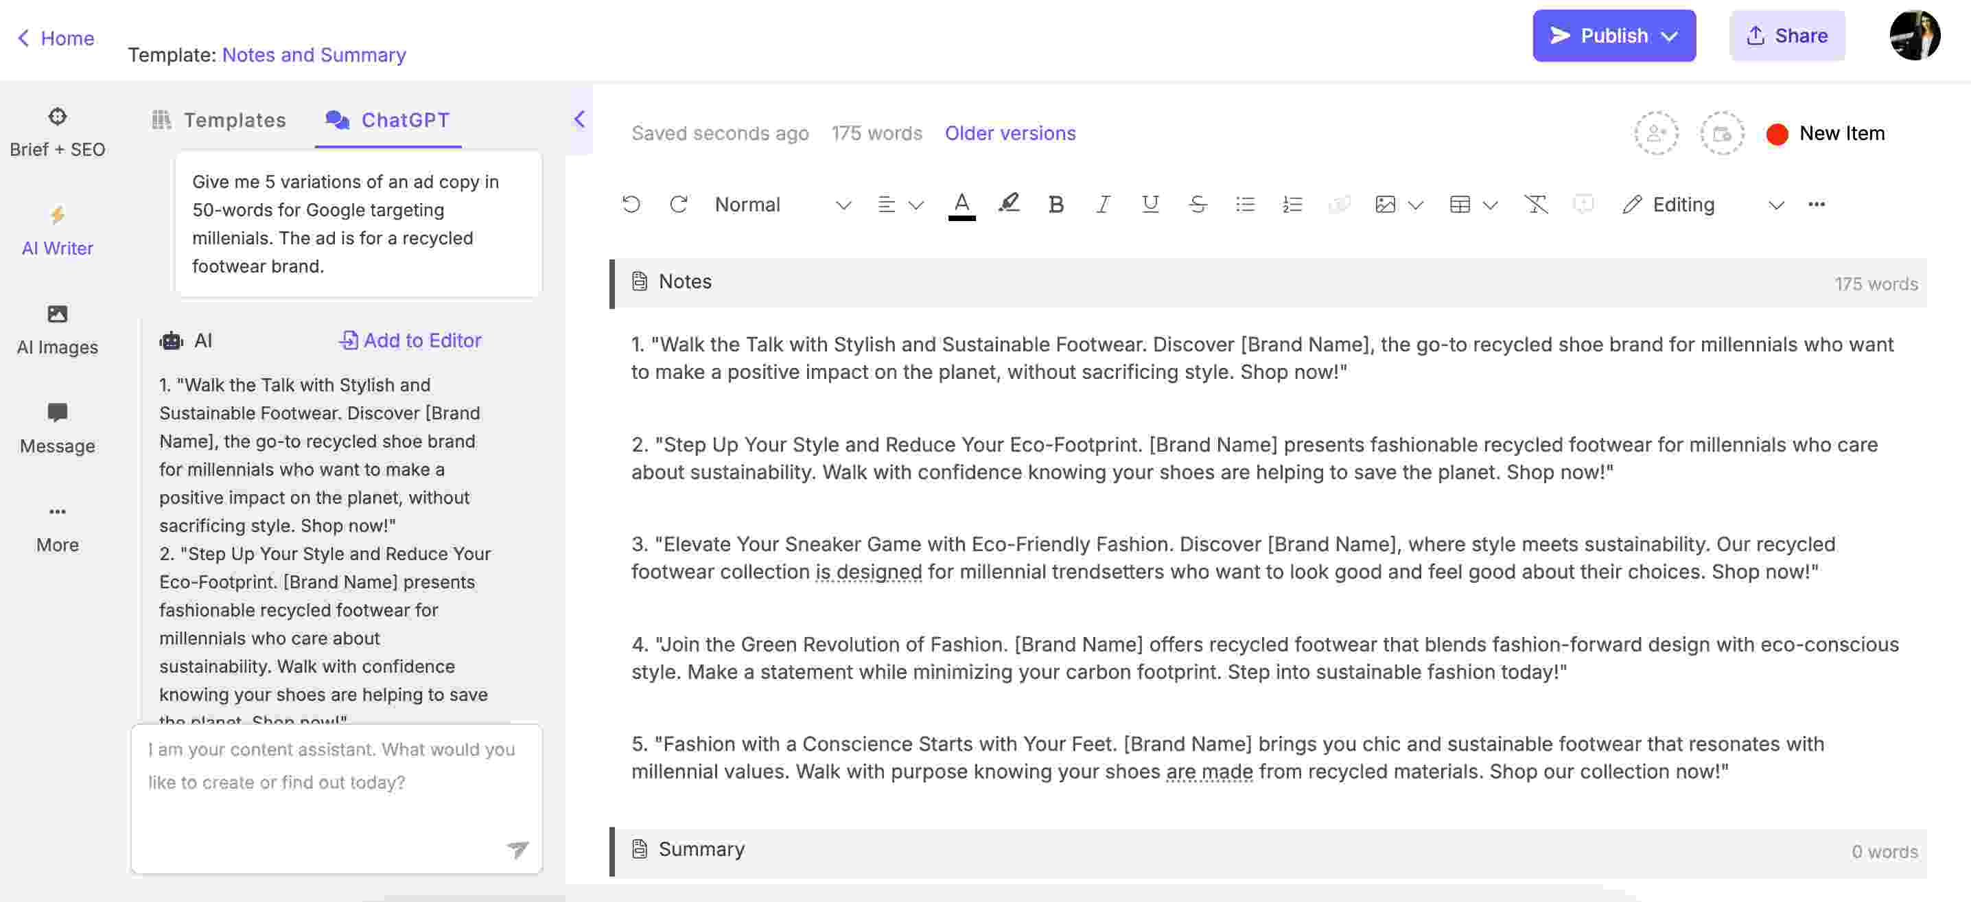
Task: Click the Notes document icon
Action: [x=639, y=281]
